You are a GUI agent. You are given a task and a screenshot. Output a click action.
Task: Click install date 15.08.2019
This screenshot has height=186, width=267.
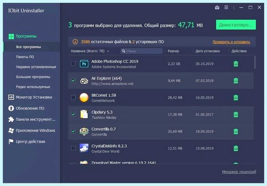tap(204, 148)
